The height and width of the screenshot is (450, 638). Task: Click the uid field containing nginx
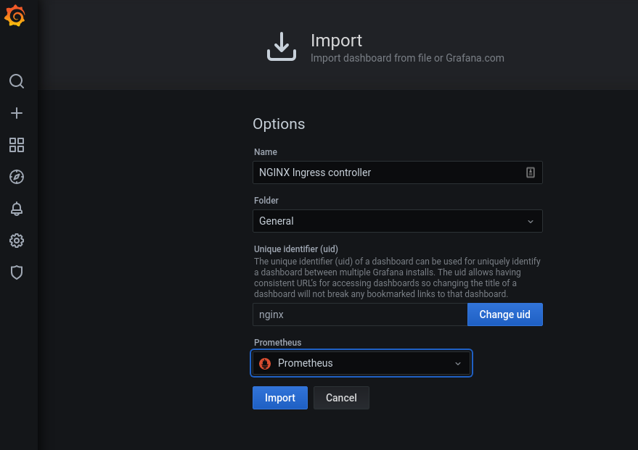(x=360, y=314)
